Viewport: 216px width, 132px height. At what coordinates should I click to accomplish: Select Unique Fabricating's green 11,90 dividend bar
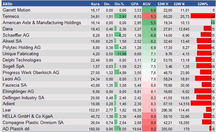[120, 54]
